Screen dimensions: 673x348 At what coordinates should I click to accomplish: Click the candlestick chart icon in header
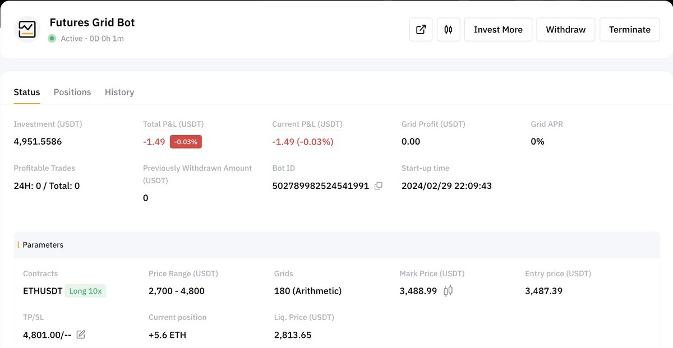pos(449,29)
